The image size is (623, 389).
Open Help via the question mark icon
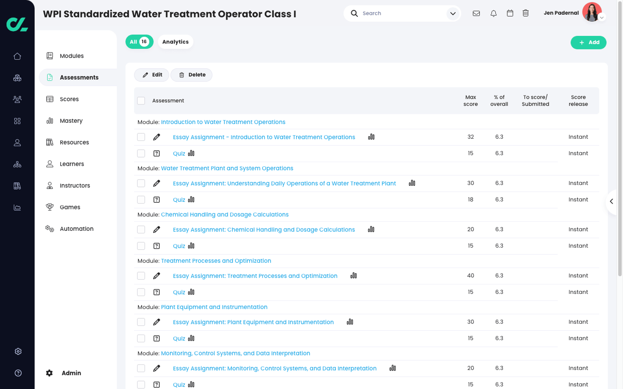tap(18, 373)
